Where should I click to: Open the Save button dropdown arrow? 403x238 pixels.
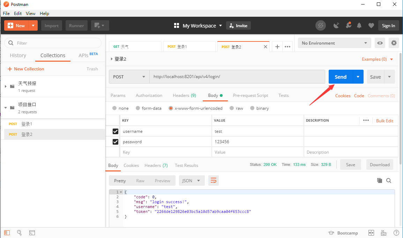pyautogui.click(x=389, y=77)
